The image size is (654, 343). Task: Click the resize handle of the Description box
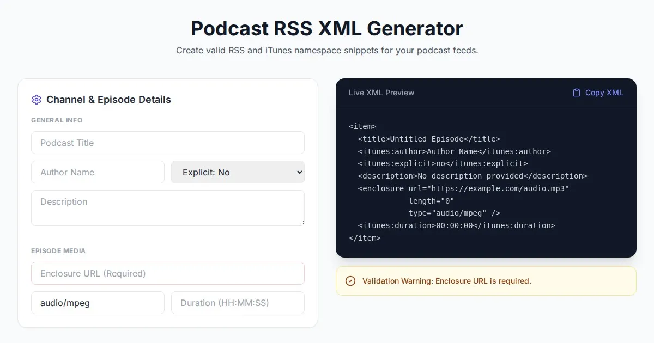click(301, 222)
